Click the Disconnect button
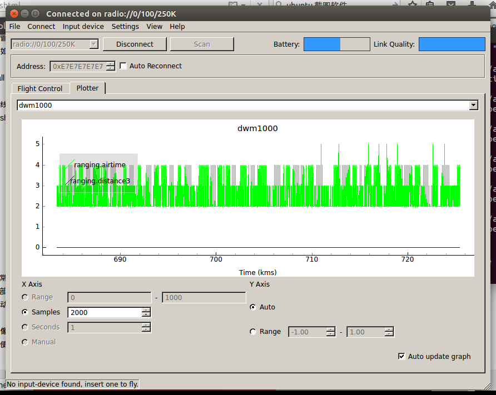496x395 pixels. point(135,44)
